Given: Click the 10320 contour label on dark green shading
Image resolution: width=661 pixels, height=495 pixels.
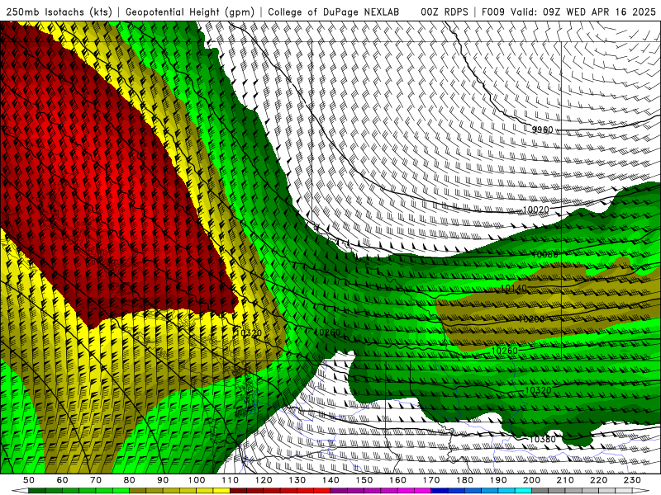Looking at the screenshot, I should [x=539, y=390].
